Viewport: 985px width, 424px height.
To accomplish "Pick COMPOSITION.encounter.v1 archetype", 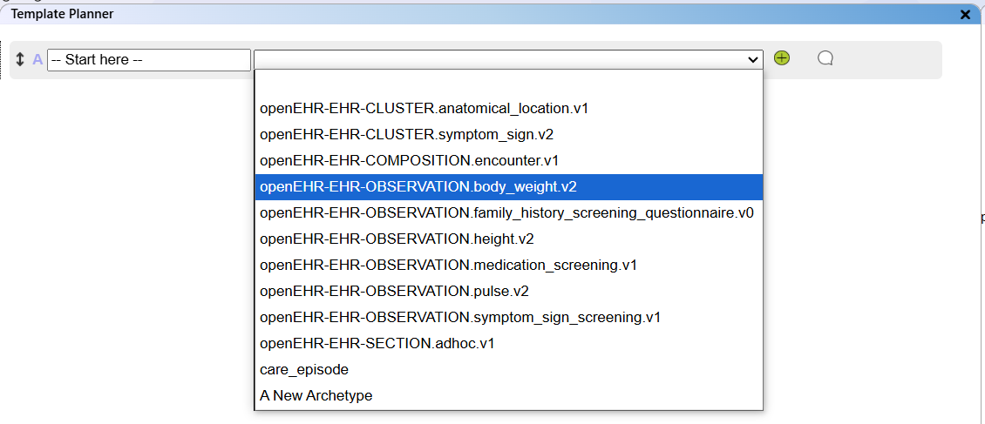I will tap(409, 161).
